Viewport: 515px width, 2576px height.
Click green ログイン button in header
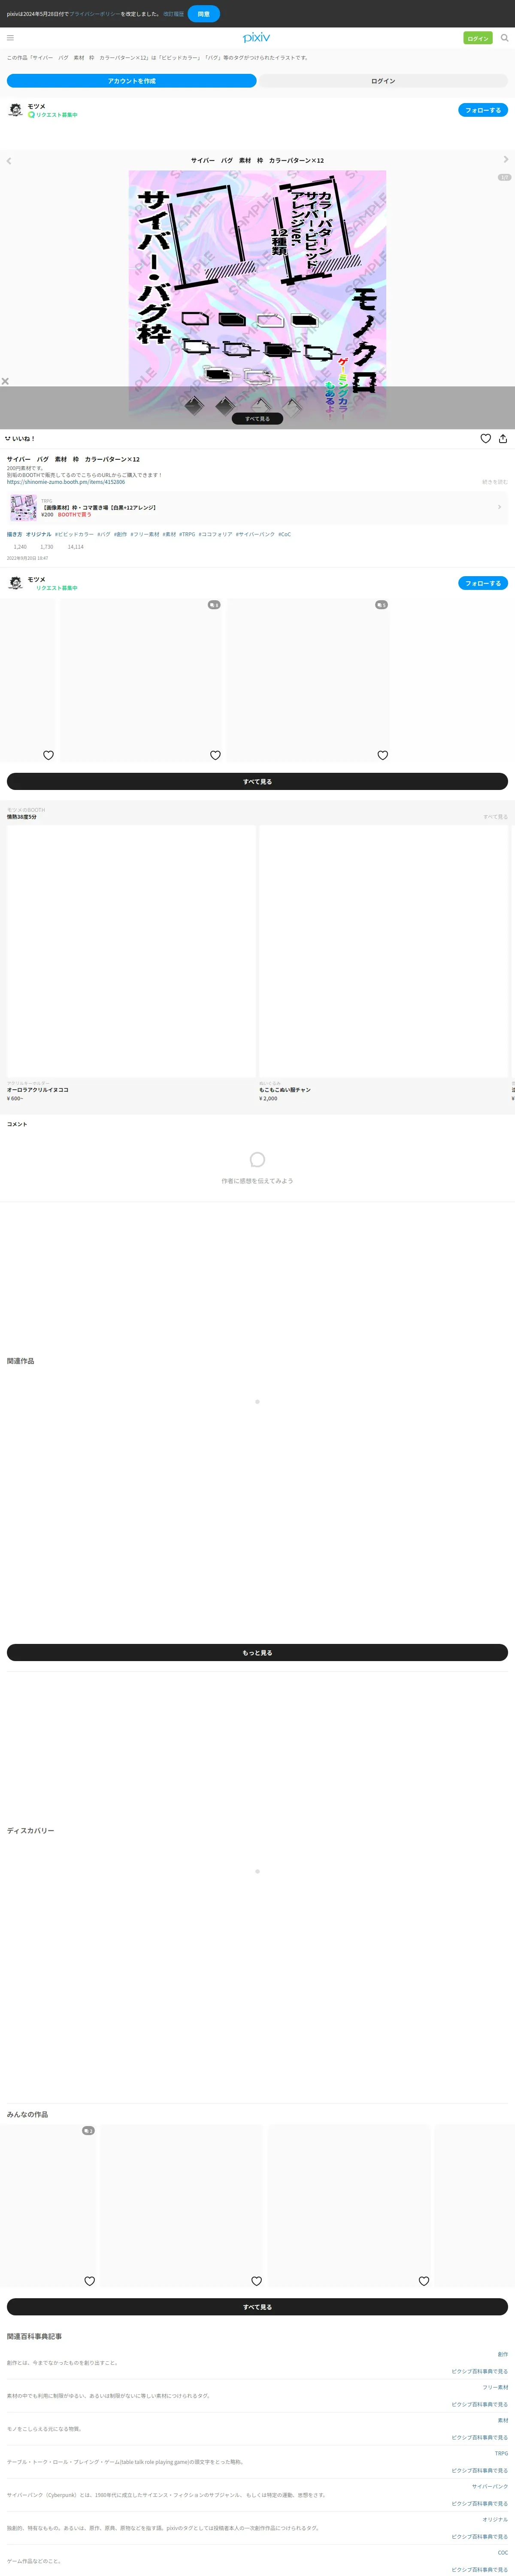478,38
